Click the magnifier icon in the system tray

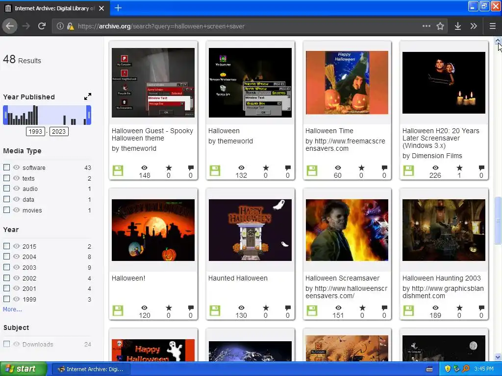(466, 369)
